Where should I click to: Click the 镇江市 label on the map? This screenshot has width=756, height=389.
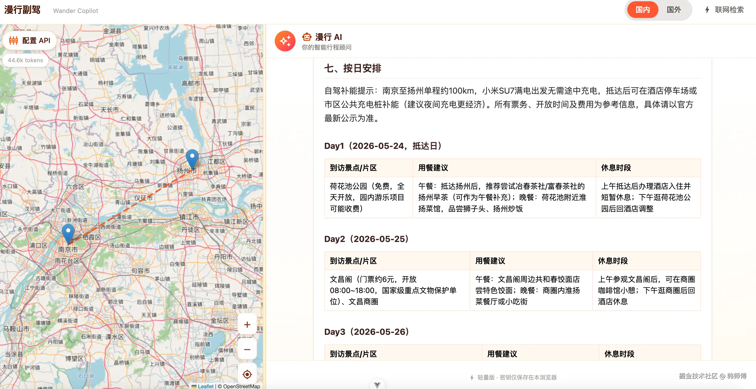189,217
